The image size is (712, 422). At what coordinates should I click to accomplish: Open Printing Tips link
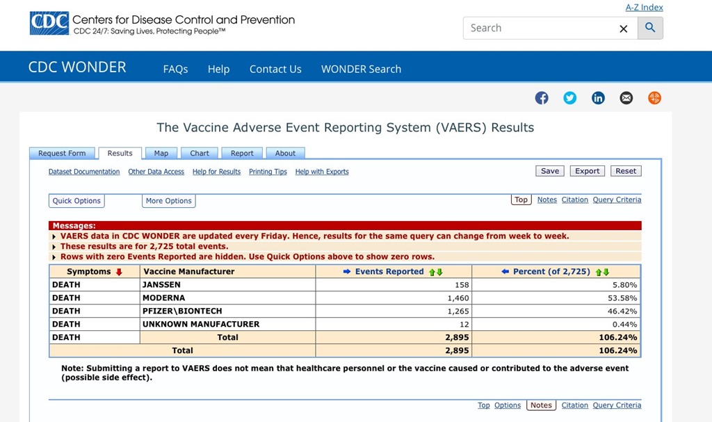(268, 172)
